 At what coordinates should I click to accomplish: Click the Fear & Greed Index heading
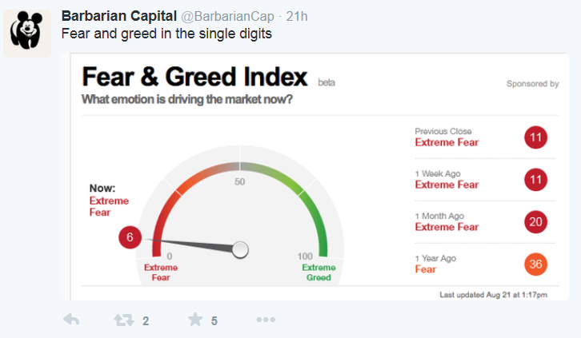click(x=194, y=78)
